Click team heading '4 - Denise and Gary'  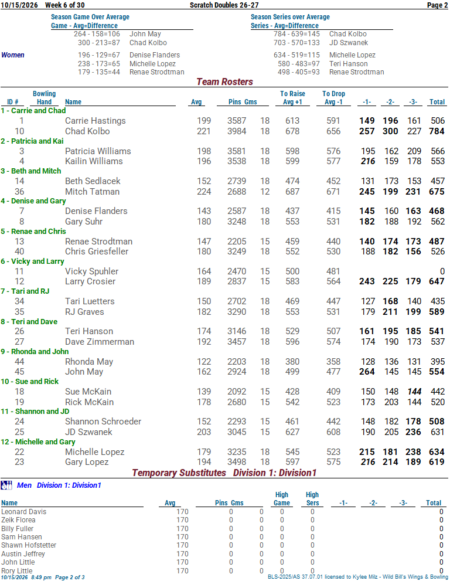click(33, 201)
